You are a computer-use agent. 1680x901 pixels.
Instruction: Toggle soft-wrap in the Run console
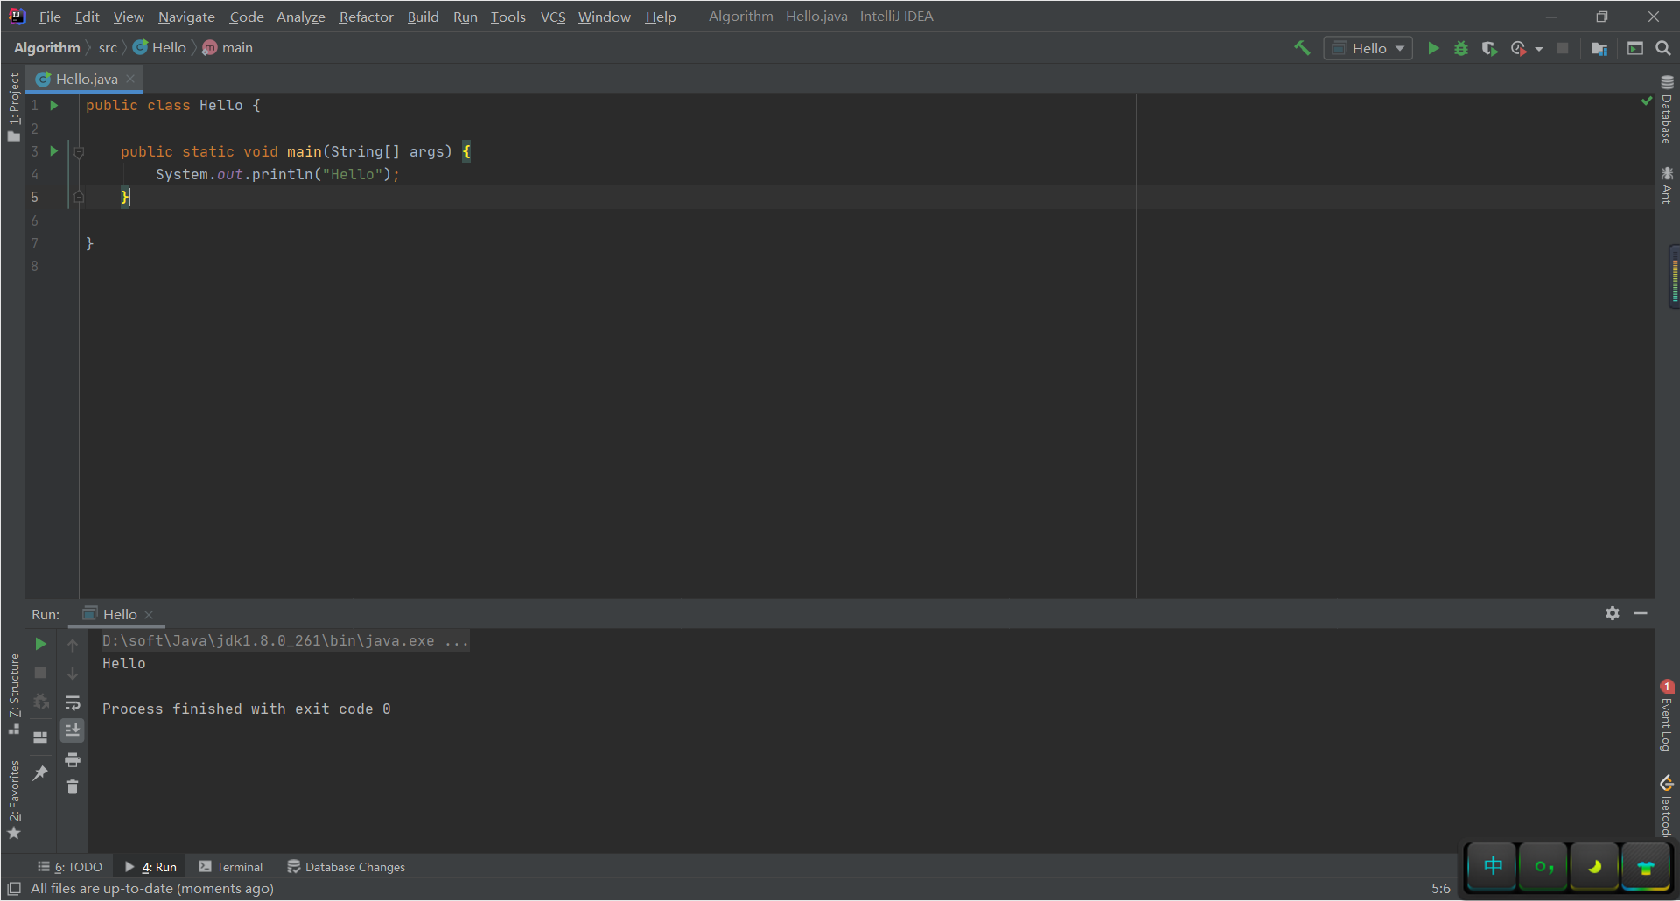point(73,702)
